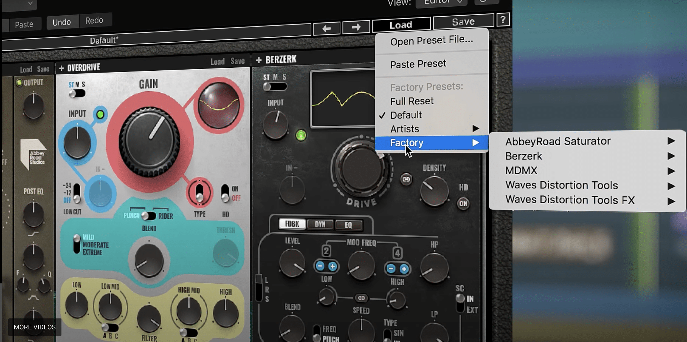This screenshot has height=342, width=687.
Task: Click the minus button under MOD FREQ 4
Action: pyautogui.click(x=391, y=268)
